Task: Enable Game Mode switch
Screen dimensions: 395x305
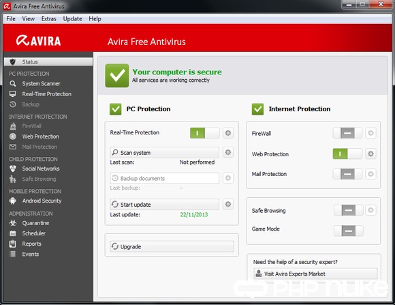Action: pos(349,231)
